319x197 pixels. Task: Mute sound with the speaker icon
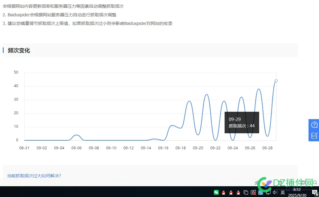point(275,192)
